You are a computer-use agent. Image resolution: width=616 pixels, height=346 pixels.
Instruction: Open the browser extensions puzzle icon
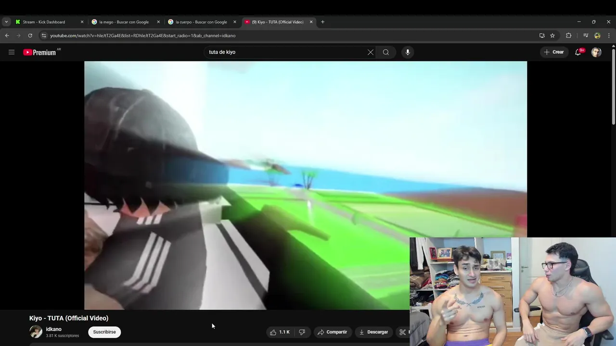[x=568, y=36]
